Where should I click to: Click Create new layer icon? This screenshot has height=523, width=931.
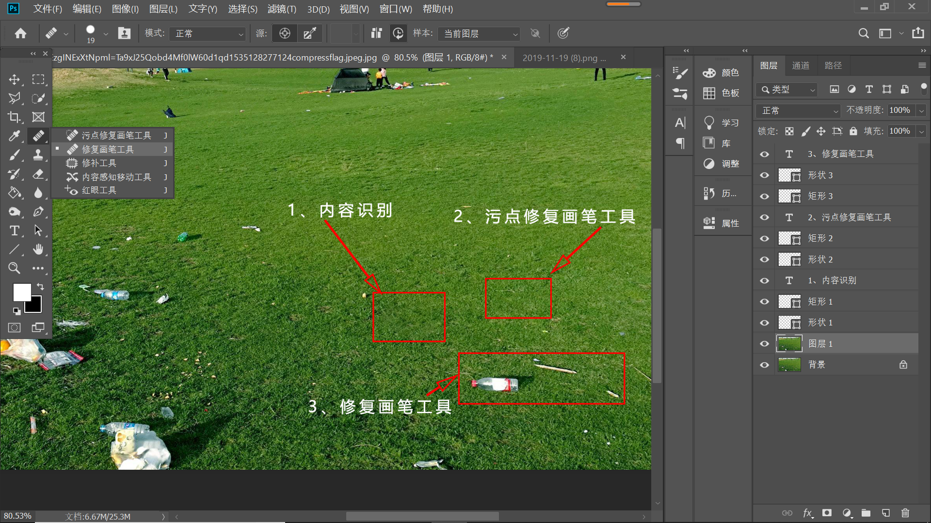click(885, 513)
